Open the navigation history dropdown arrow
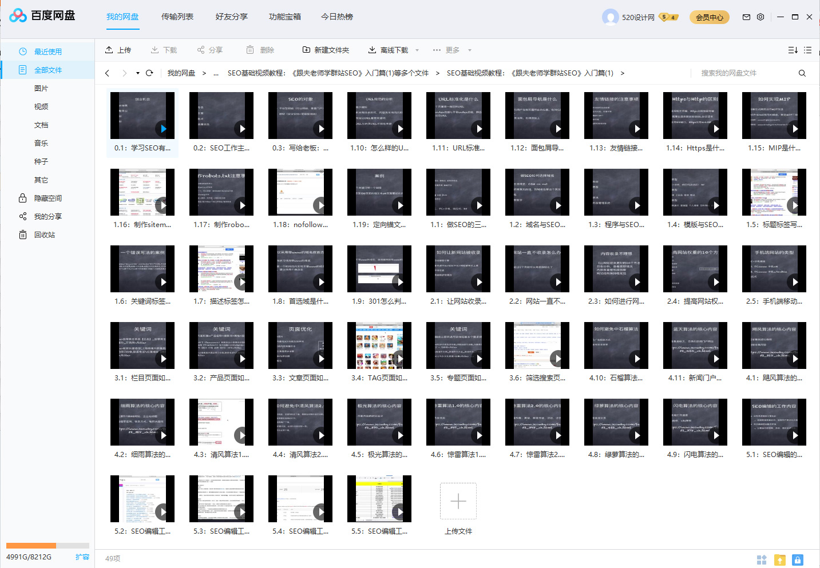This screenshot has width=820, height=568. (x=138, y=73)
